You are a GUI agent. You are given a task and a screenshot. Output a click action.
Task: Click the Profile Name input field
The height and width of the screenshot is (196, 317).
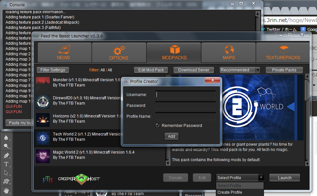click(x=186, y=116)
